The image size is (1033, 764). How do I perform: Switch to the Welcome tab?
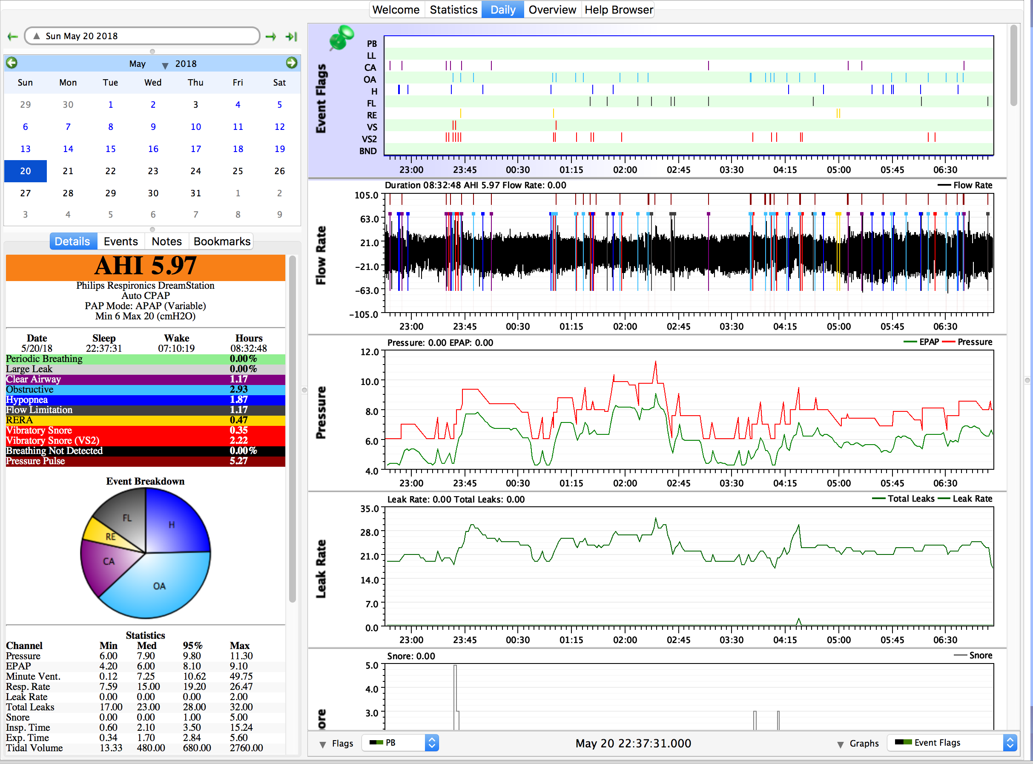click(x=396, y=10)
